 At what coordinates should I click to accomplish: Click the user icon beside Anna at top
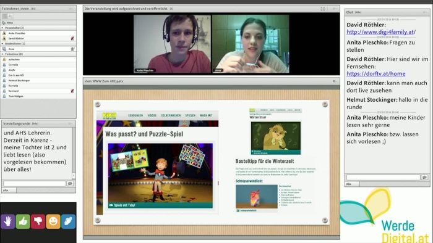point(4,23)
